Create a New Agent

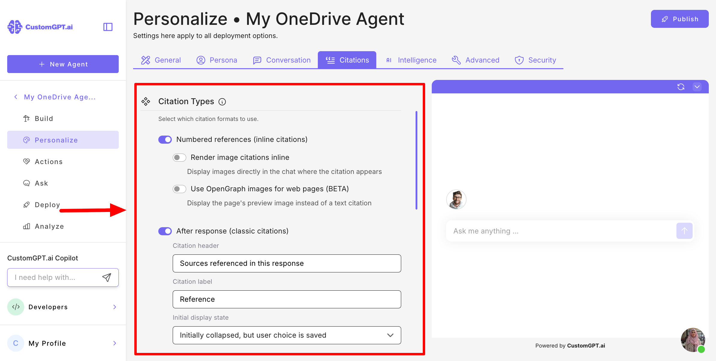click(x=63, y=64)
